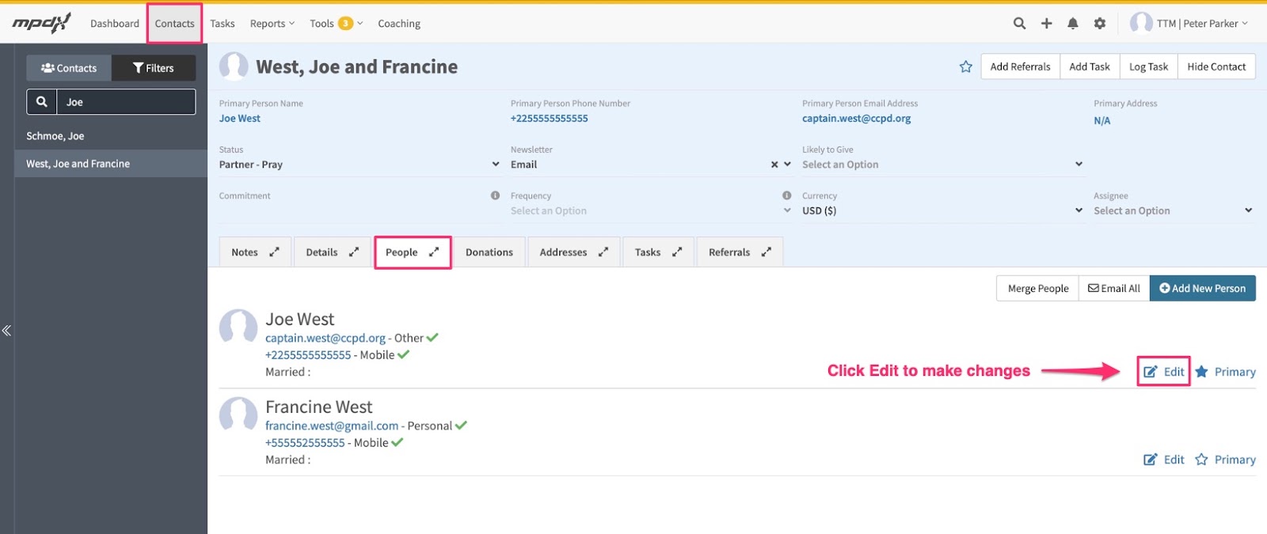Star the West, Joe and Francine contact
The image size is (1267, 534).
point(965,67)
